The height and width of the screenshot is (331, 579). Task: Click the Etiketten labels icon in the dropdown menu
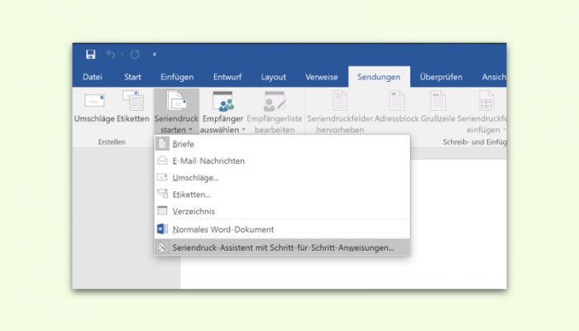tap(162, 194)
